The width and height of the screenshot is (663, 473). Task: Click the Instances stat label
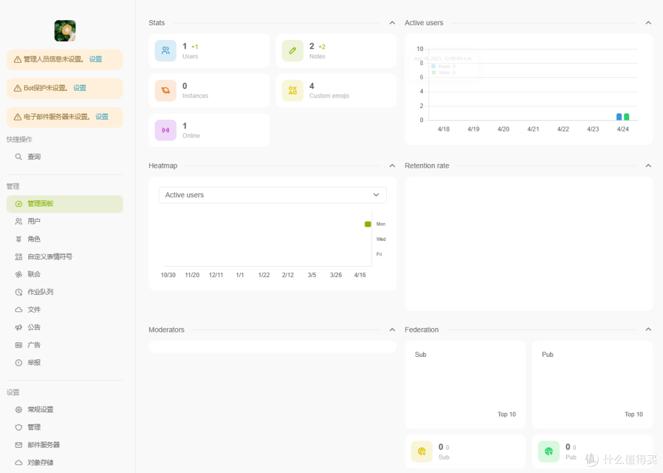click(x=195, y=96)
